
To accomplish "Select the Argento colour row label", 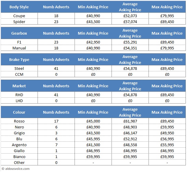I will click(20, 145).
